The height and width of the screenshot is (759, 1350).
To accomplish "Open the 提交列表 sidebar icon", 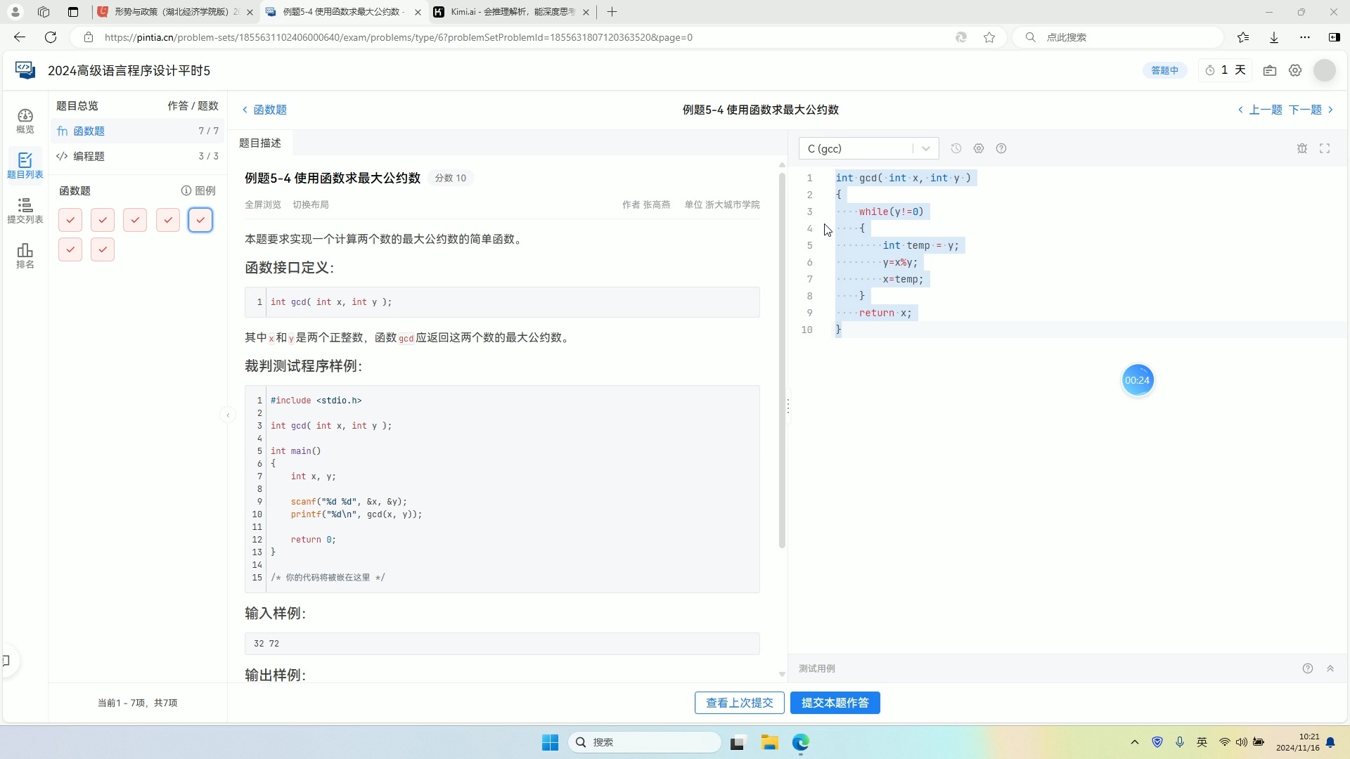I will tap(25, 211).
